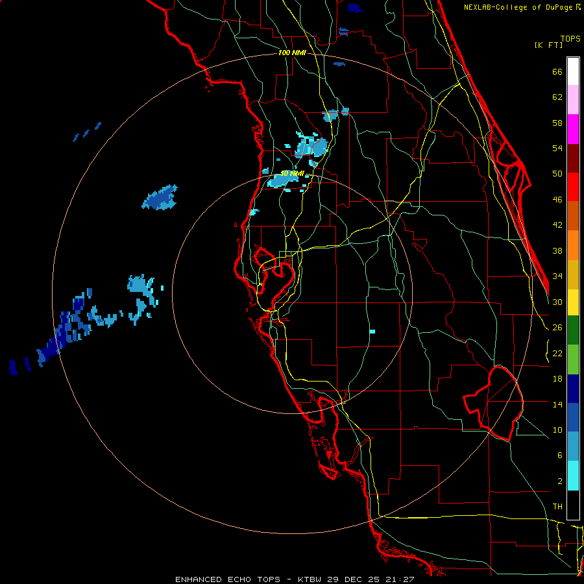Click the "ENHANCED ECHO TOPS" product title

point(228,579)
